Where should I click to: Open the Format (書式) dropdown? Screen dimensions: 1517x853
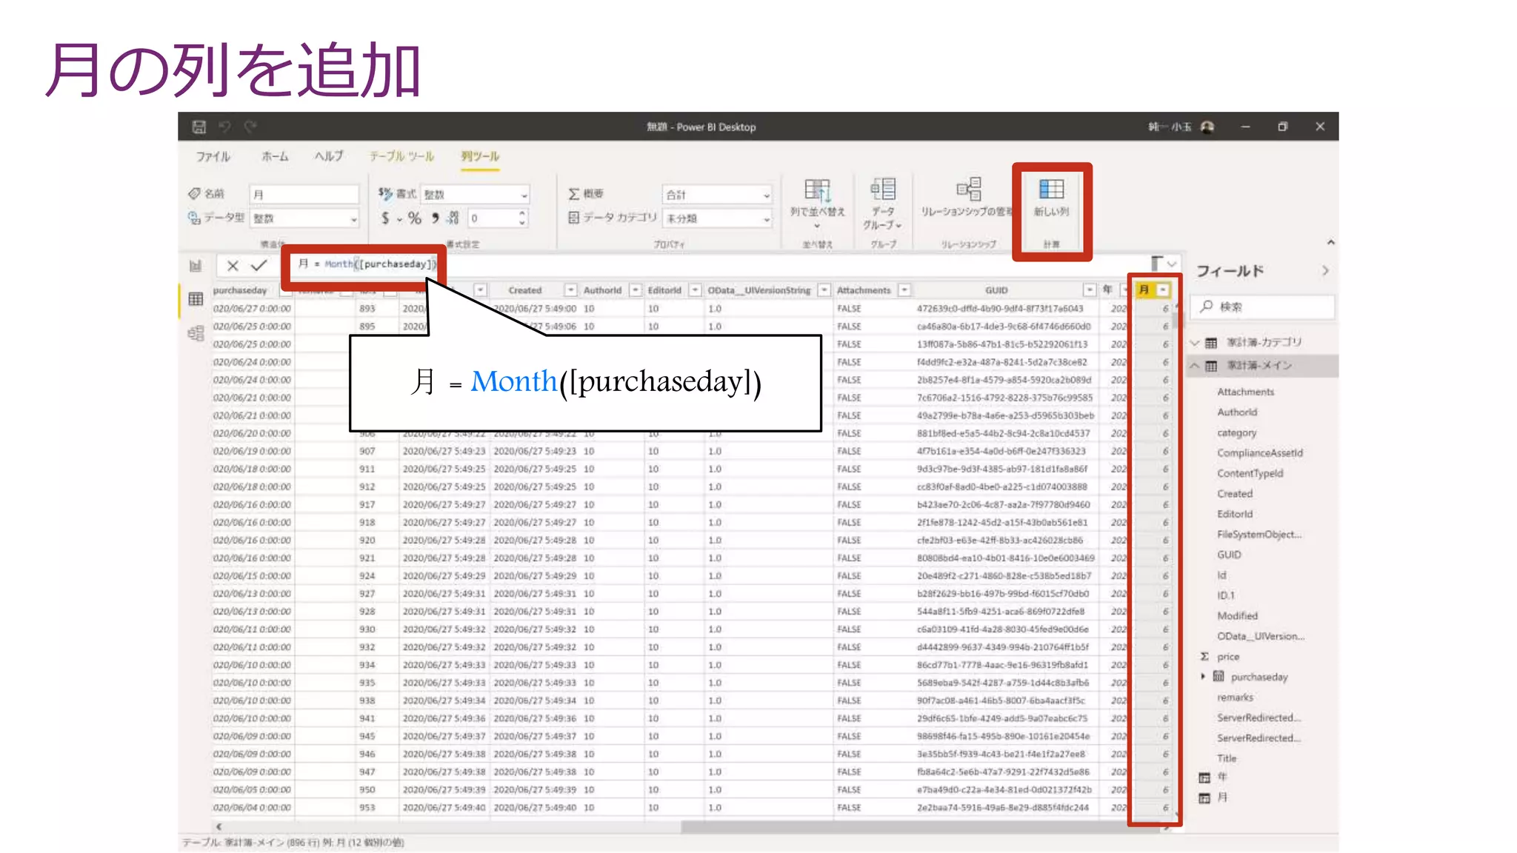tap(524, 195)
